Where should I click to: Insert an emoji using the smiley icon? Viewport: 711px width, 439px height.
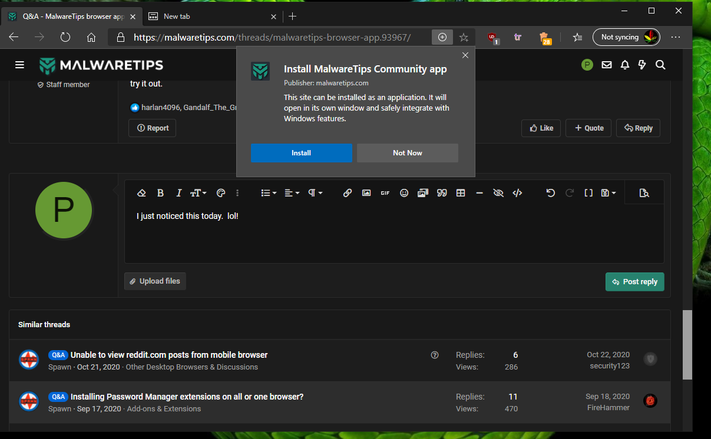click(x=404, y=193)
